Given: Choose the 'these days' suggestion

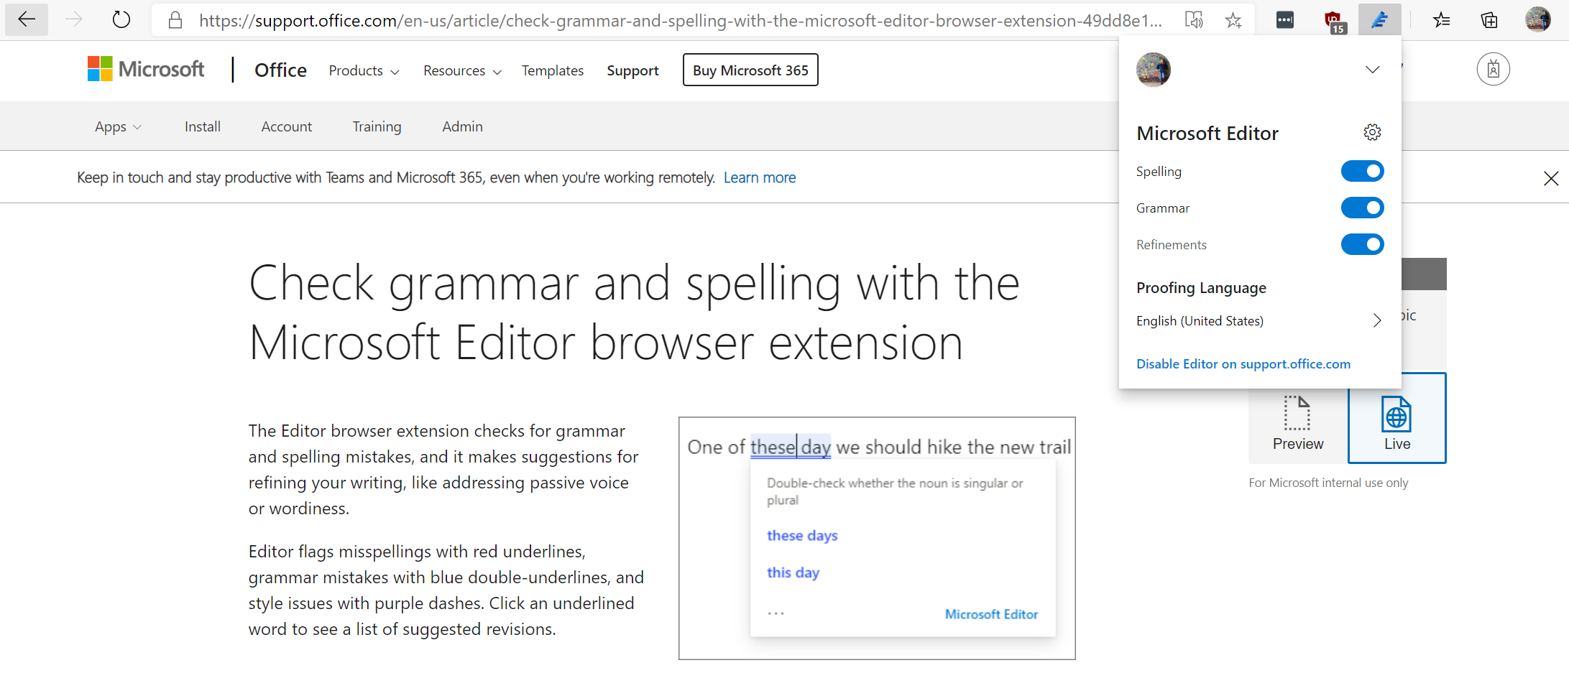Looking at the screenshot, I should tap(802, 535).
